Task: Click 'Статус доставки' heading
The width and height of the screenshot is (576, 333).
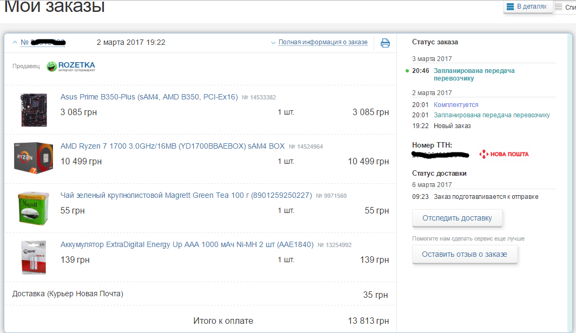Action: pyautogui.click(x=439, y=174)
